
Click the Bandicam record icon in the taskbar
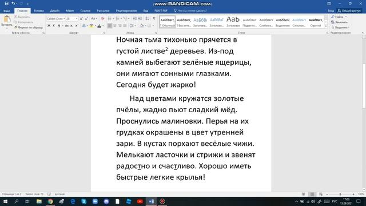(162, 201)
